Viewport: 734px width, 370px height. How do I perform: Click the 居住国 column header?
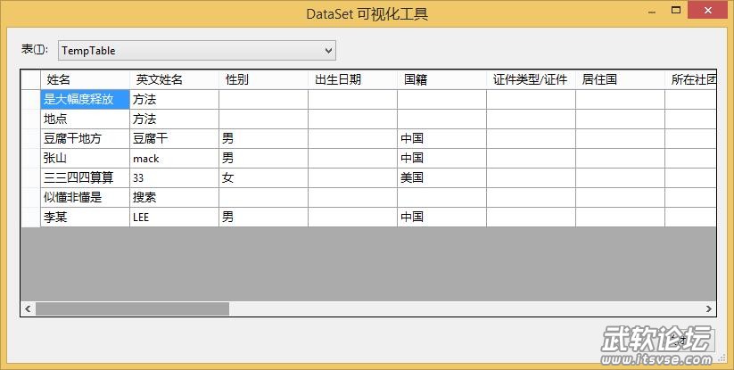coord(620,80)
